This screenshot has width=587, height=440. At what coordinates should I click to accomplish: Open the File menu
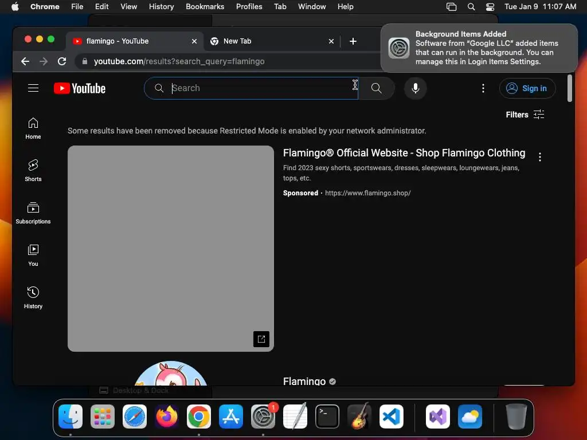(77, 7)
